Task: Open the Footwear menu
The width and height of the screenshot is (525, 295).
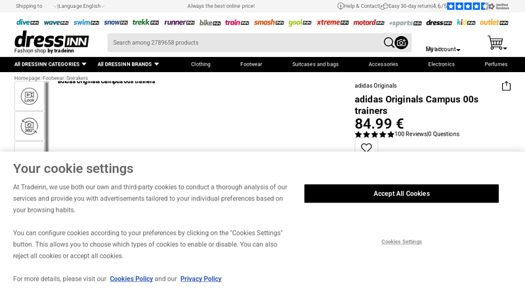Action: click(251, 64)
